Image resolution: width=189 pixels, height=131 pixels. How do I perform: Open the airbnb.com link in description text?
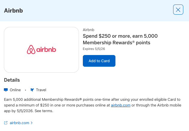coord(121,105)
